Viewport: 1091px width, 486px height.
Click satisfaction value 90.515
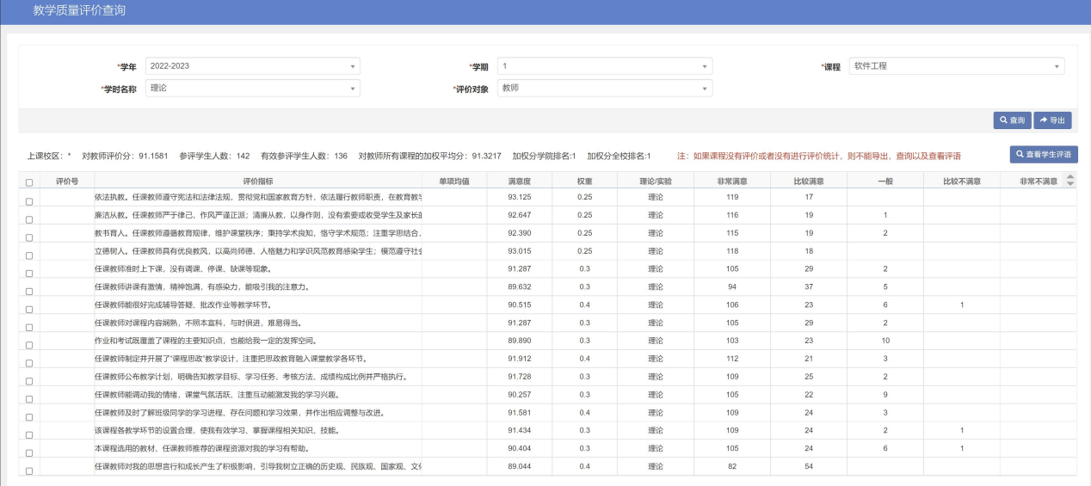(x=519, y=305)
